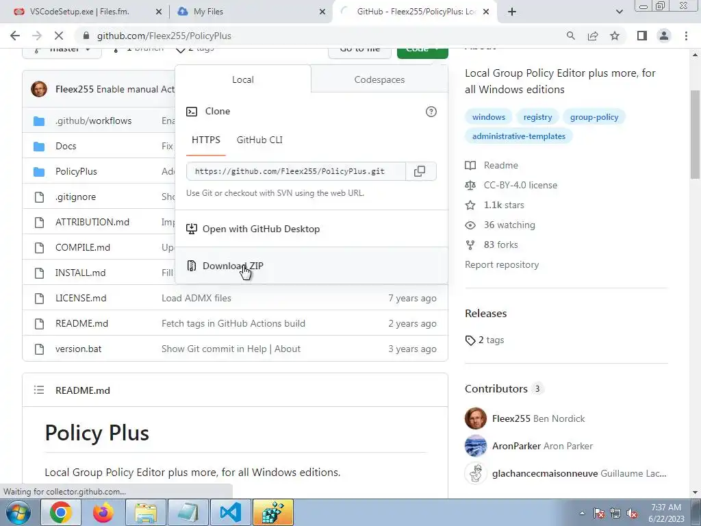The width and height of the screenshot is (701, 526).
Task: Go back with browser back arrow
Action: 15,36
